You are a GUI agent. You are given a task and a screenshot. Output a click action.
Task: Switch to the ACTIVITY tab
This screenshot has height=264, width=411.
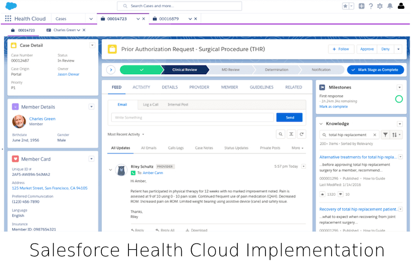(x=141, y=87)
